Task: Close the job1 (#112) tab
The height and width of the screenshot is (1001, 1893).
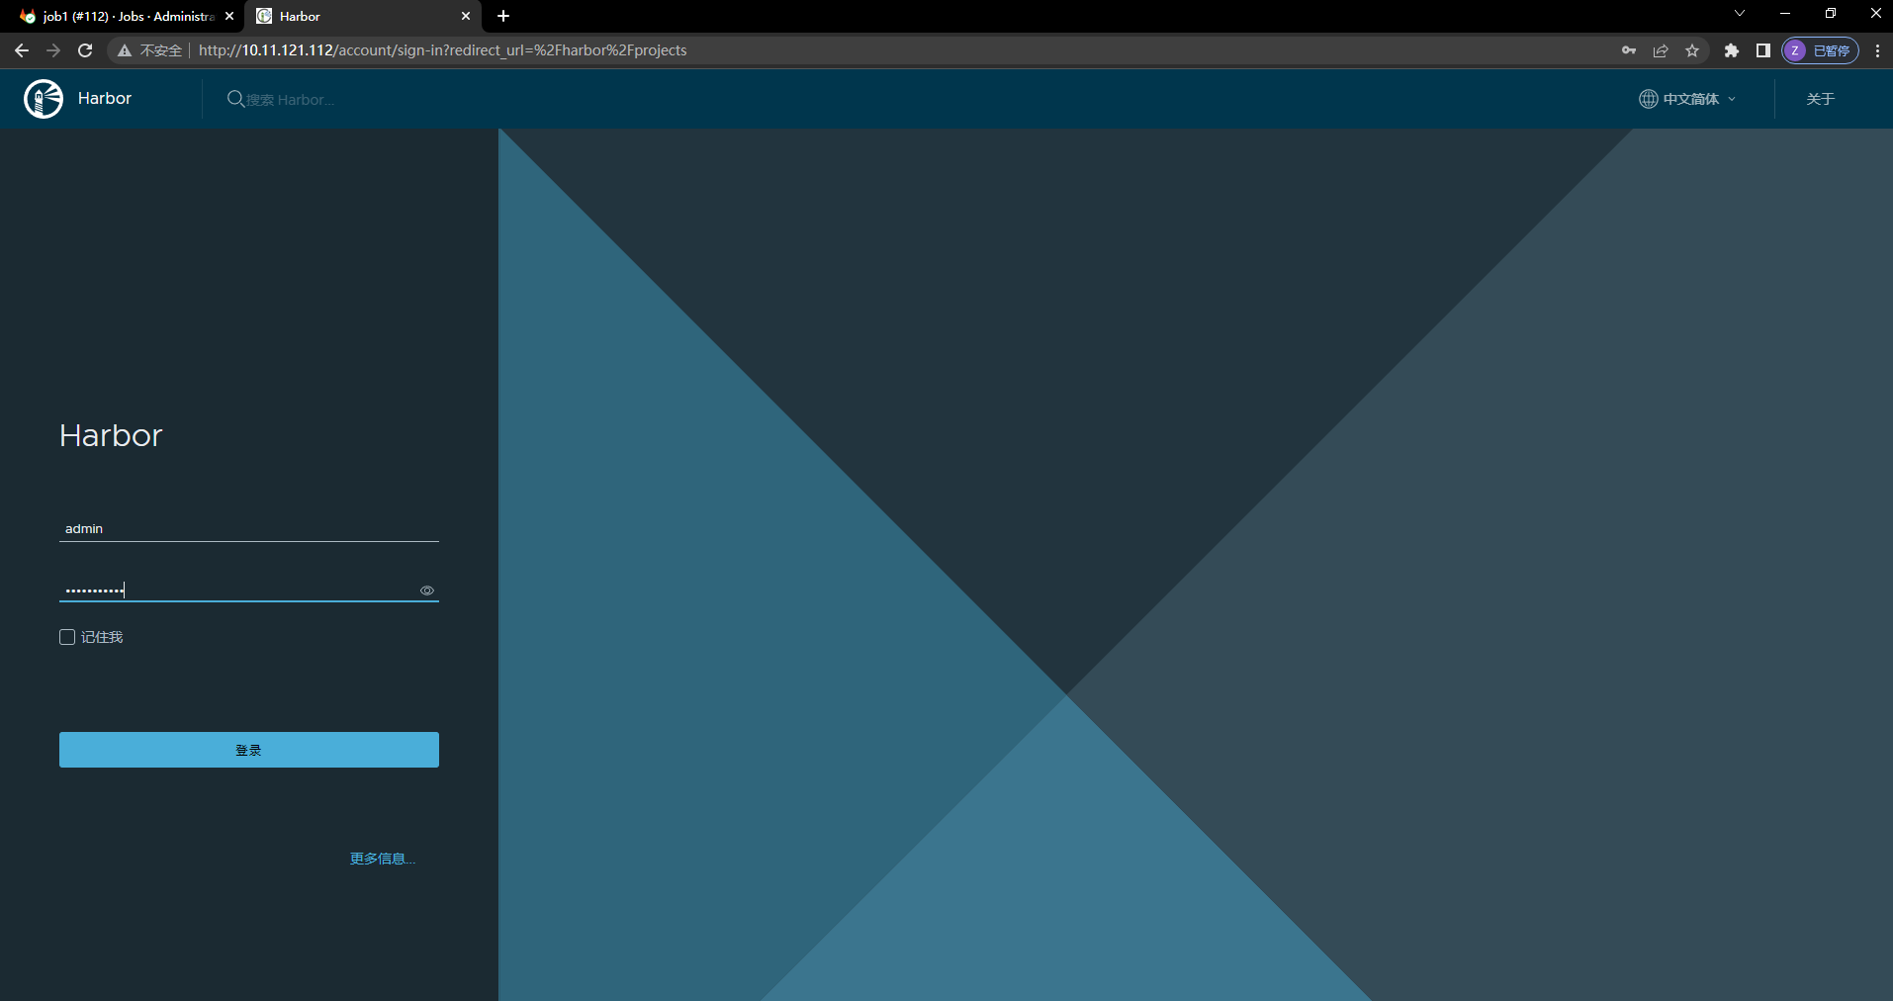Action: [x=229, y=16]
